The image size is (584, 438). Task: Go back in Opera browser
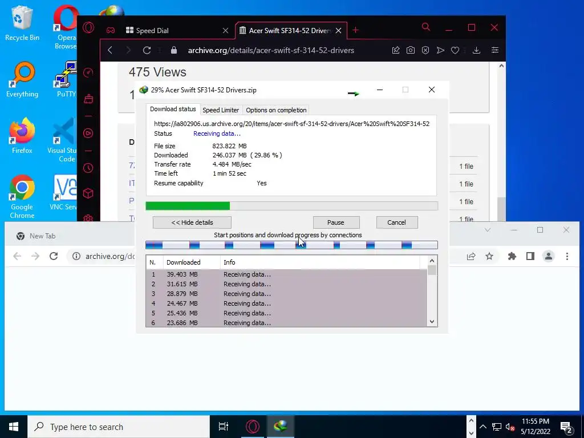pyautogui.click(x=110, y=50)
